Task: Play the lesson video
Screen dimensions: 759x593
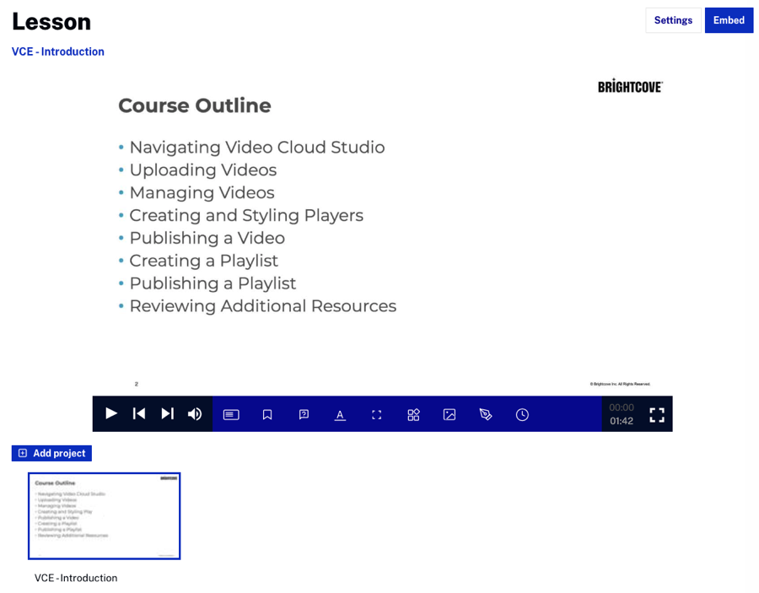Action: [111, 414]
